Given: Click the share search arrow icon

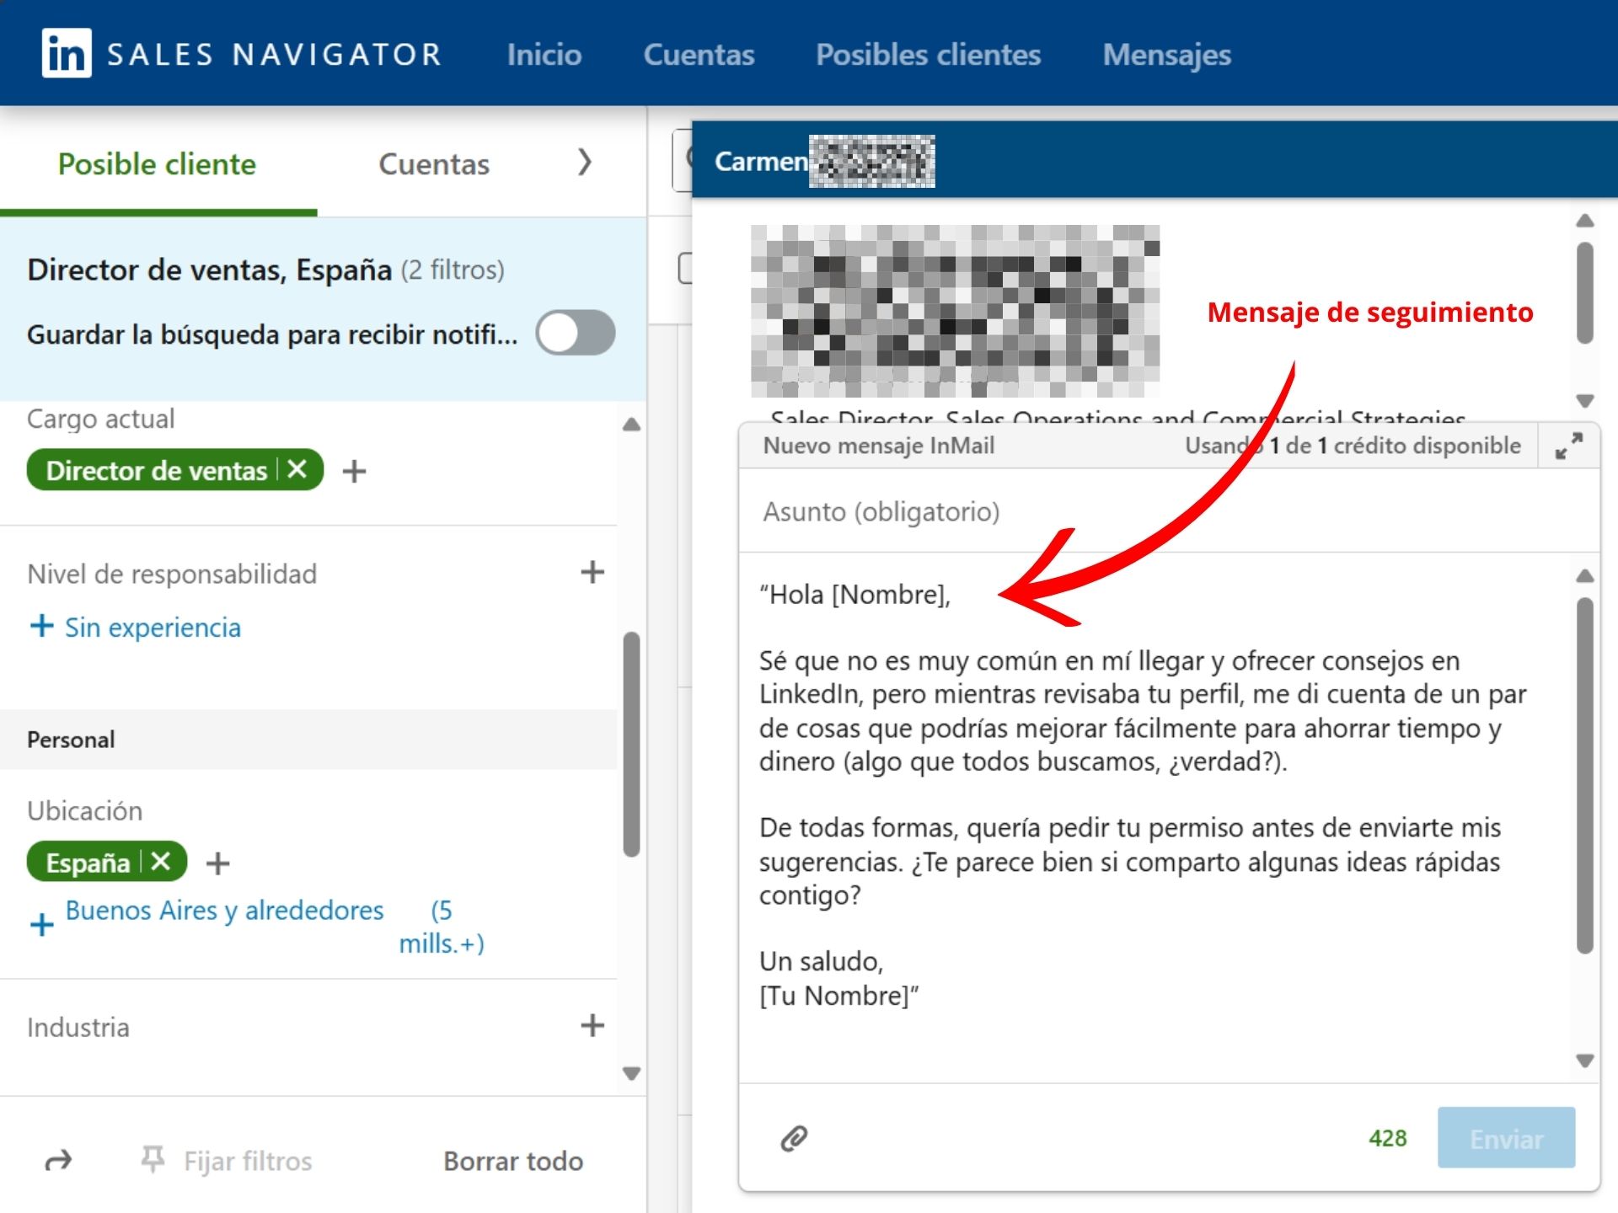Looking at the screenshot, I should [x=58, y=1161].
